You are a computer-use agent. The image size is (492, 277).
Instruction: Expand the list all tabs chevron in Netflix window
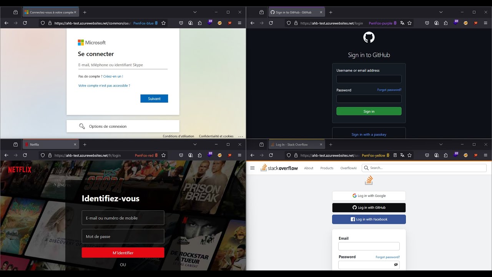(195, 145)
